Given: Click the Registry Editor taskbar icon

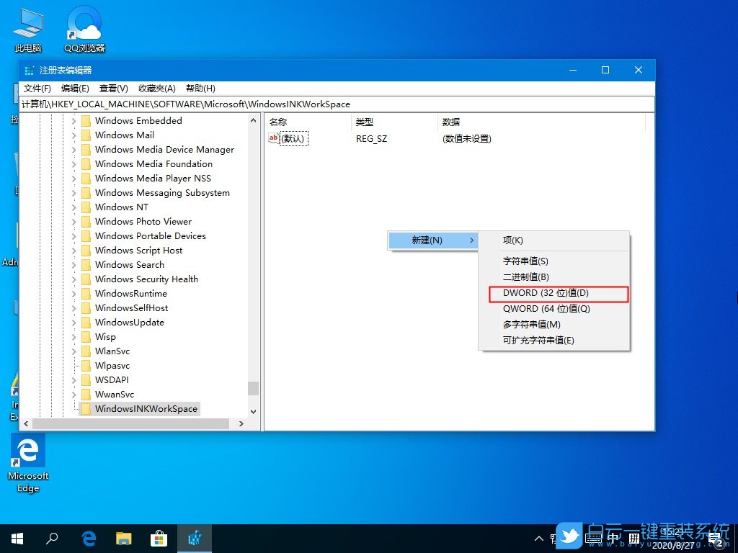Looking at the screenshot, I should click(195, 538).
